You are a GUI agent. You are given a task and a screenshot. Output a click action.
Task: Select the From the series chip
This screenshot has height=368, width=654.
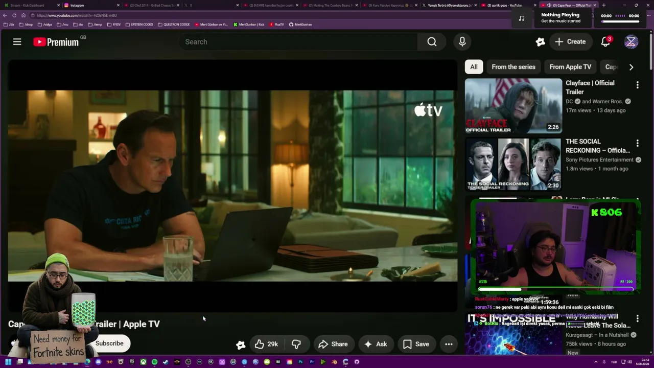[x=513, y=67]
